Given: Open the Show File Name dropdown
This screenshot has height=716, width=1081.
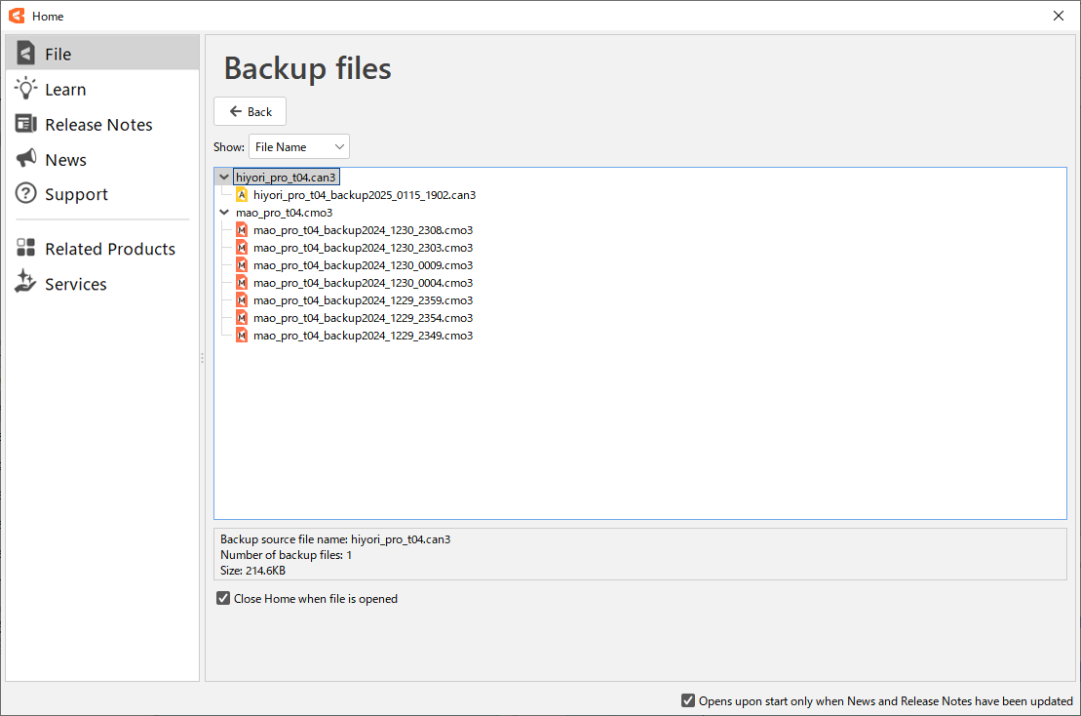Looking at the screenshot, I should [298, 147].
